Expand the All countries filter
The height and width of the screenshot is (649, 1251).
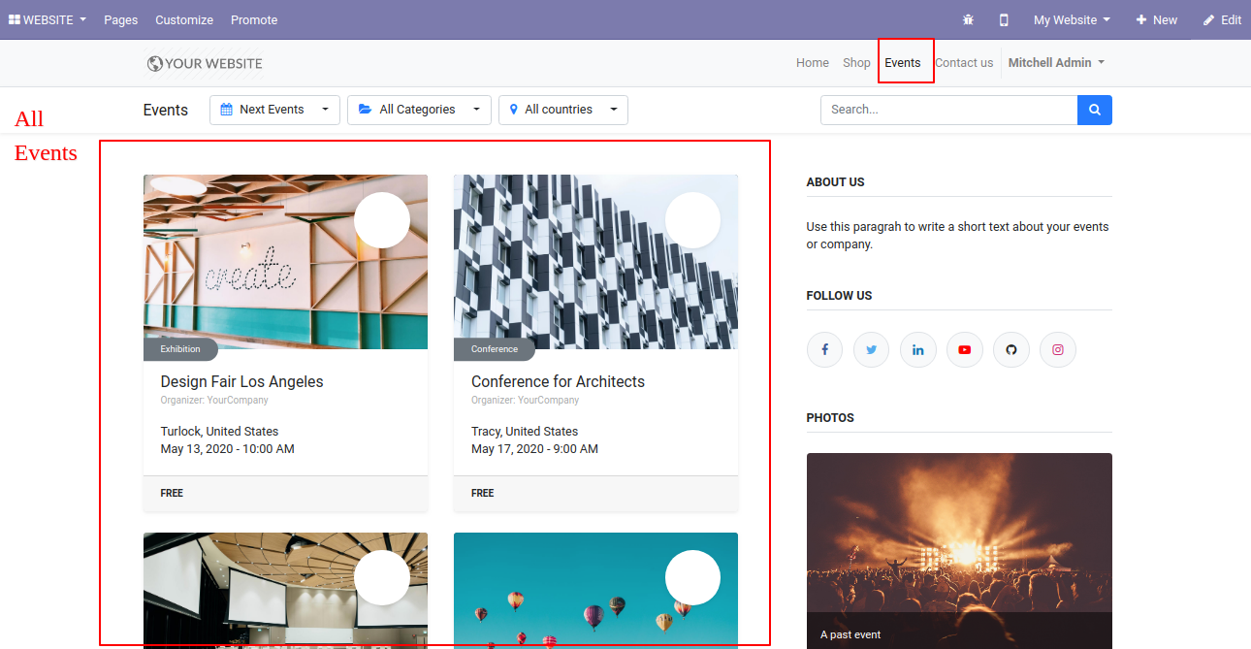click(x=563, y=110)
